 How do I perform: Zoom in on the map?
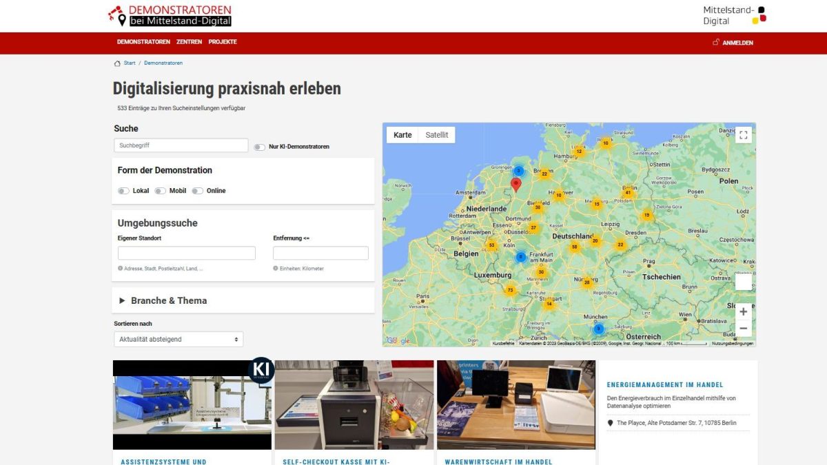pos(743,311)
